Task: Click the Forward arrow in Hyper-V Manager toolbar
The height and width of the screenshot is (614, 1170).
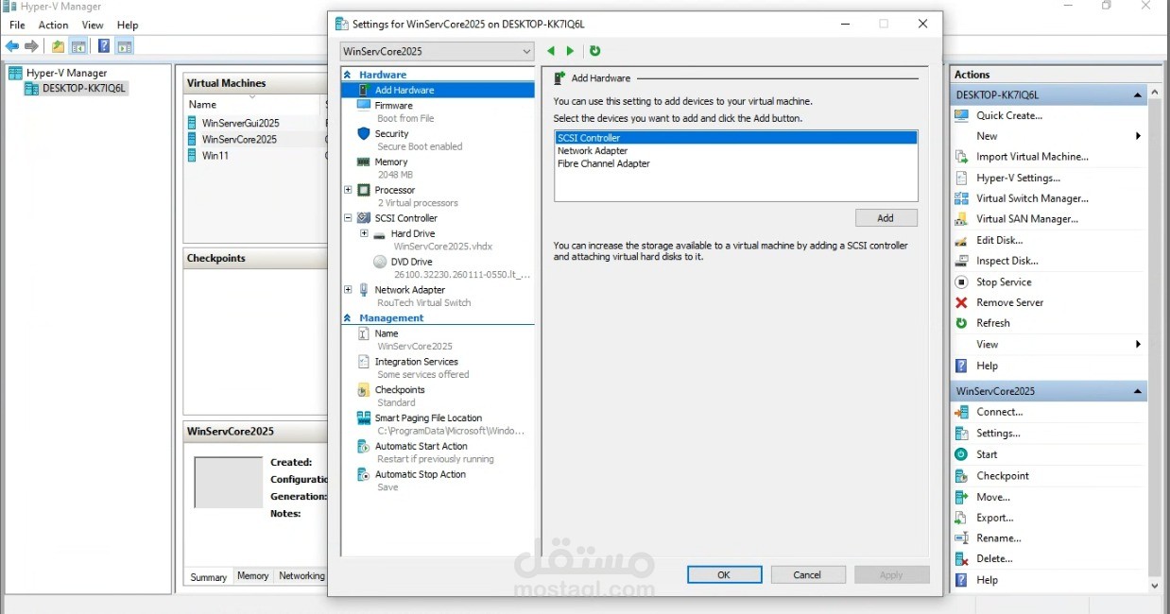Action: point(32,46)
